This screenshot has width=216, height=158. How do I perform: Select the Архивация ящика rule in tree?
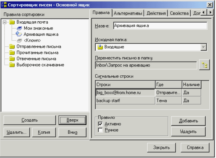click(x=41, y=34)
